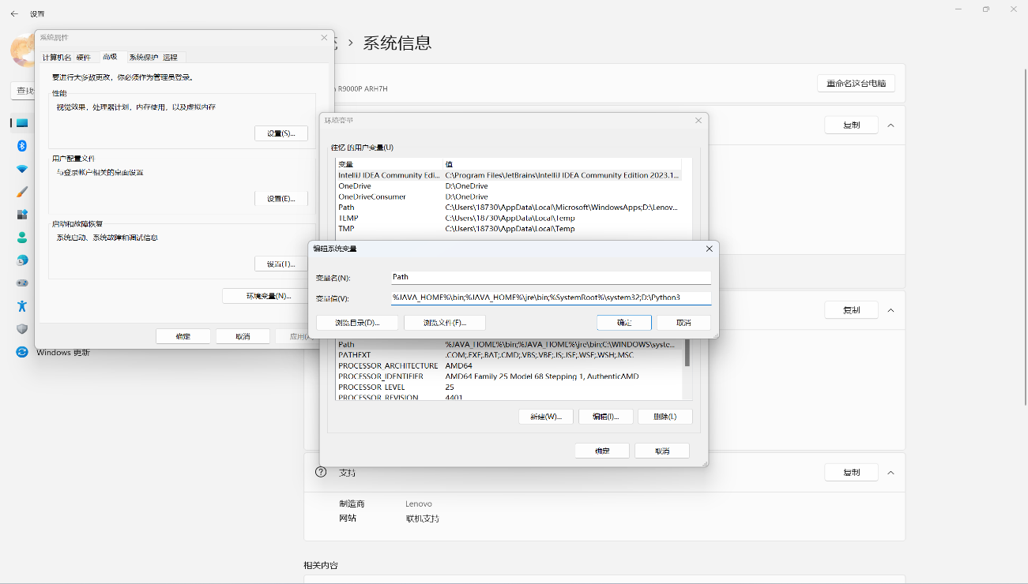Screen dimensions: 1028x584
Task: Click 取消 in 编辑系统变量 dialog
Action: pos(683,323)
